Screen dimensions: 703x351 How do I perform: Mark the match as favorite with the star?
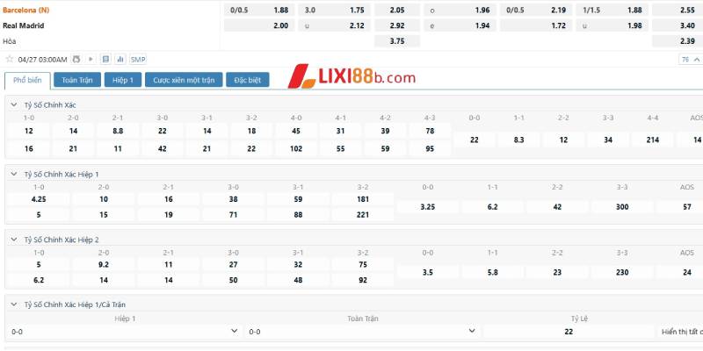tap(10, 60)
